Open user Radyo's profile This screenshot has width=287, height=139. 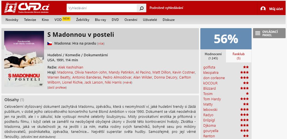[x=208, y=115]
